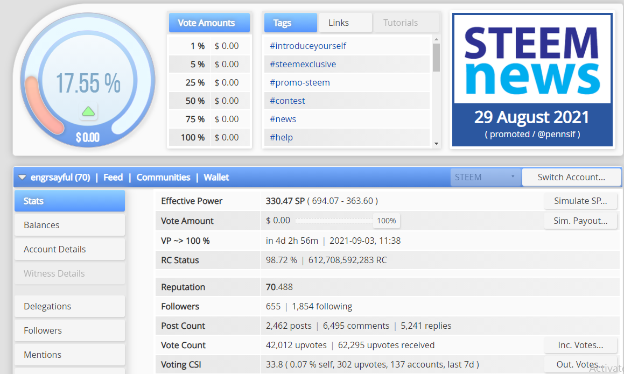Open the Wallet link in account bar
The width and height of the screenshot is (624, 374).
pyautogui.click(x=216, y=177)
